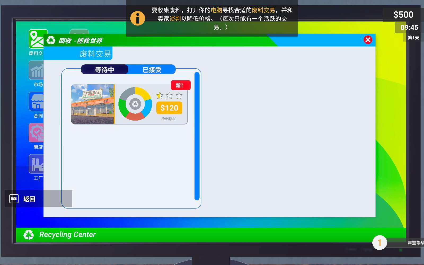Open the 合同 contracts store icon

(36, 101)
